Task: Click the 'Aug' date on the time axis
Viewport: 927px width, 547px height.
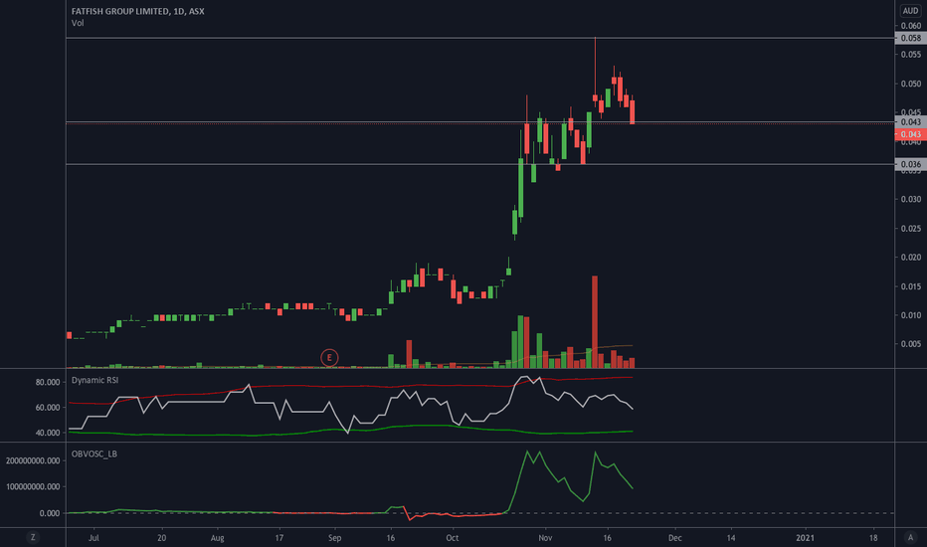Action: pos(218,538)
